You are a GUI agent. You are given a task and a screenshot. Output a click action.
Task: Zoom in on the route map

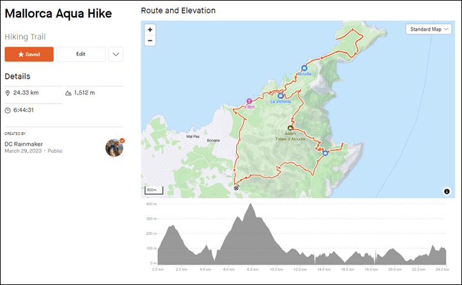tap(150, 29)
